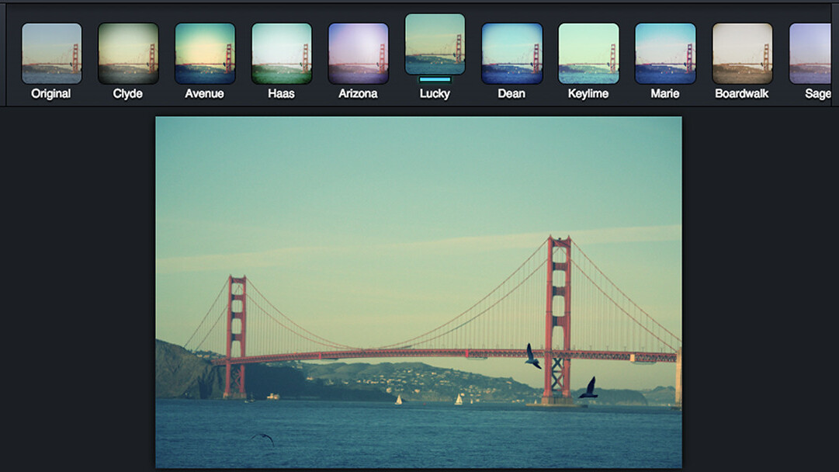The image size is (839, 472).
Task: Apply the Clyde filter thumbnail
Action: click(x=128, y=53)
